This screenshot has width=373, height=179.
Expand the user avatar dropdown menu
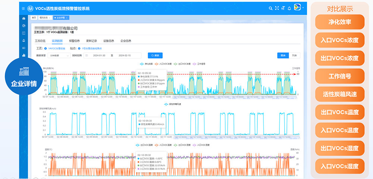(x=299, y=8)
